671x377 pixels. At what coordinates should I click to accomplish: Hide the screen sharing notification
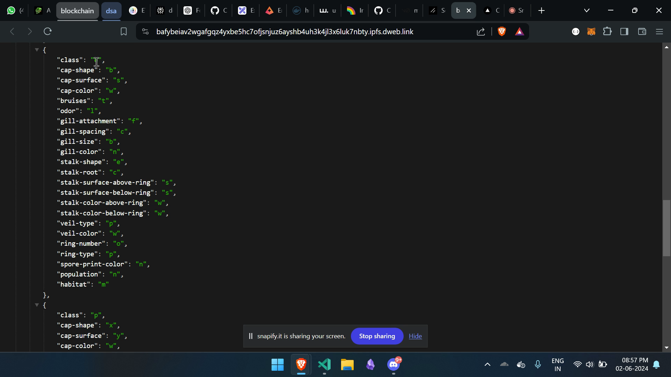(x=415, y=336)
